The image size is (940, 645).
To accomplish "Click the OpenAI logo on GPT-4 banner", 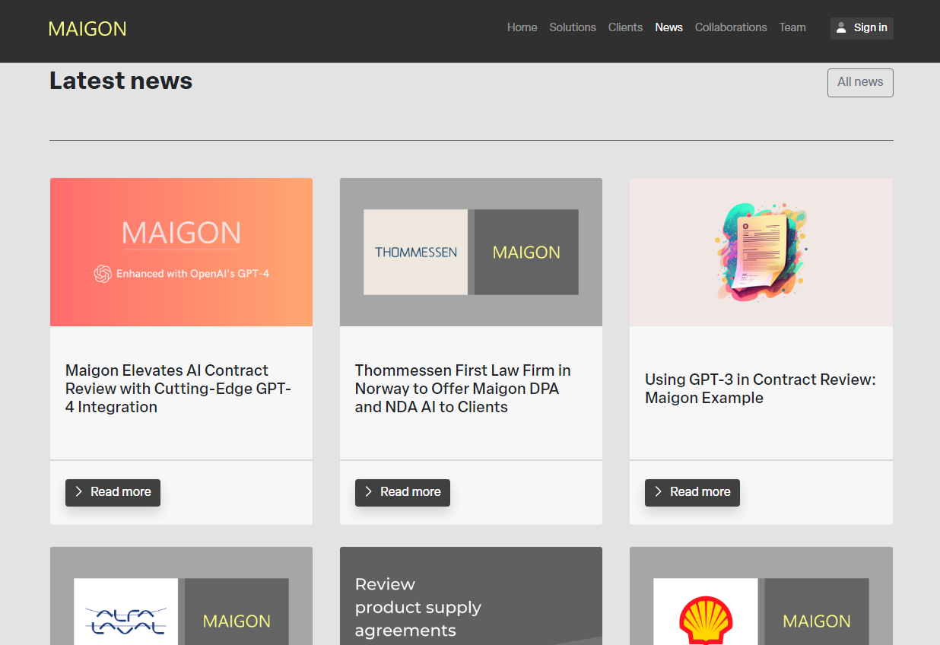I will (x=103, y=274).
